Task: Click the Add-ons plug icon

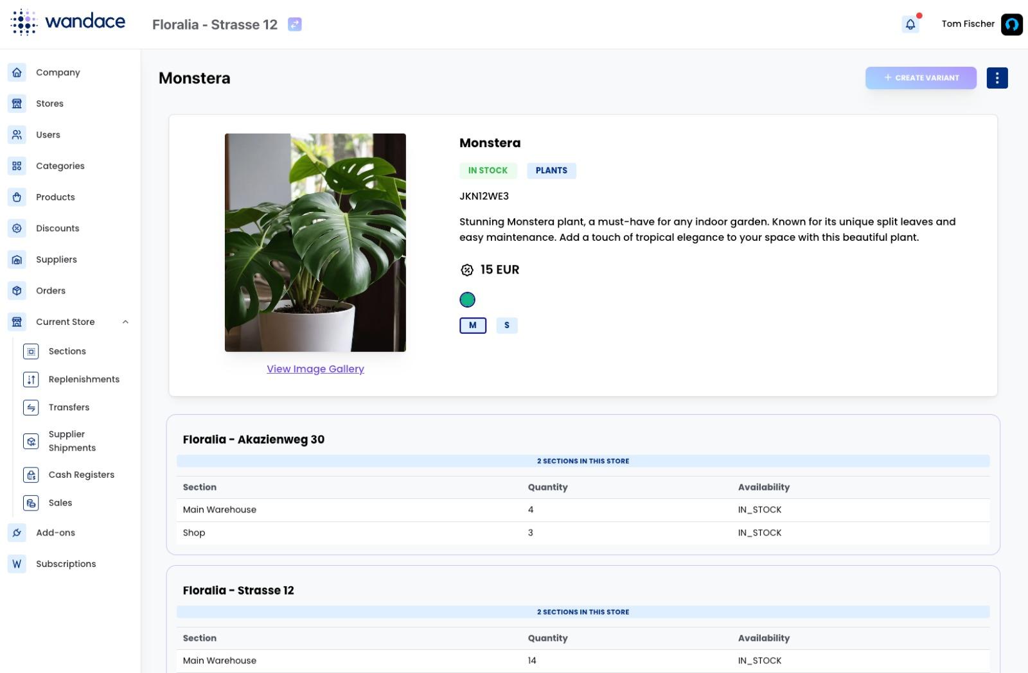Action: click(x=17, y=532)
